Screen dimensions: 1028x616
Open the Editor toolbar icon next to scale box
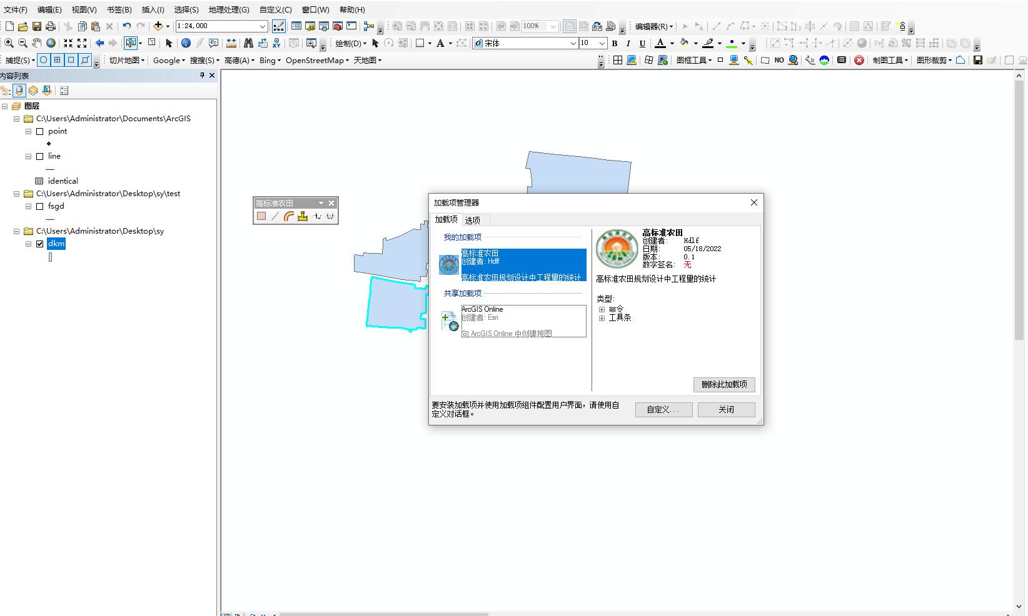click(278, 26)
